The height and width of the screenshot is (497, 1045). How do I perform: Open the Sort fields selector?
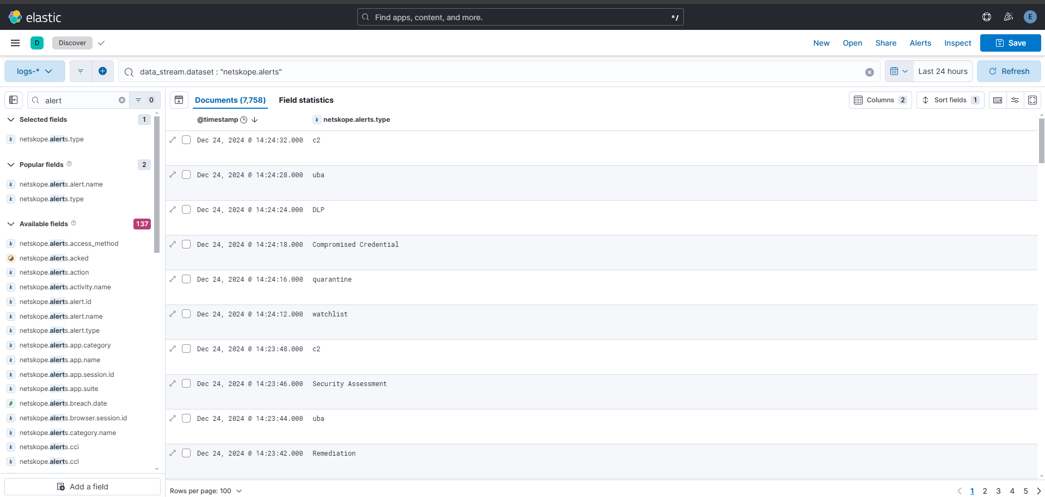(x=950, y=100)
